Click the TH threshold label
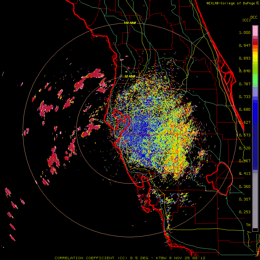Image resolution: width=260 pixels, height=260 pixels. tap(248, 225)
